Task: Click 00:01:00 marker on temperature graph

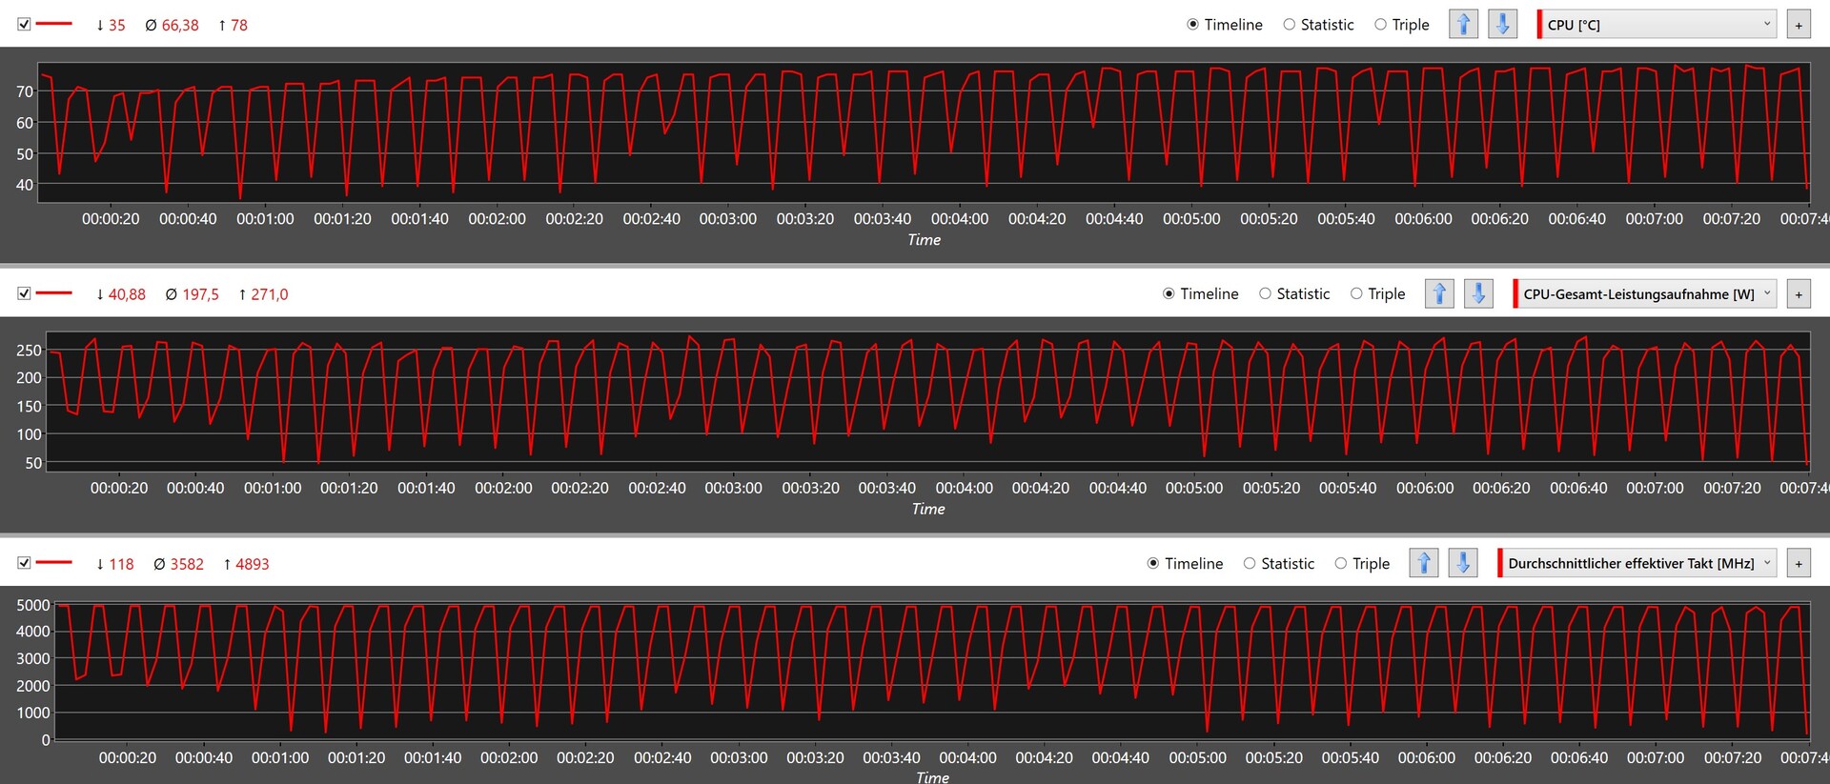Action: pos(265,218)
